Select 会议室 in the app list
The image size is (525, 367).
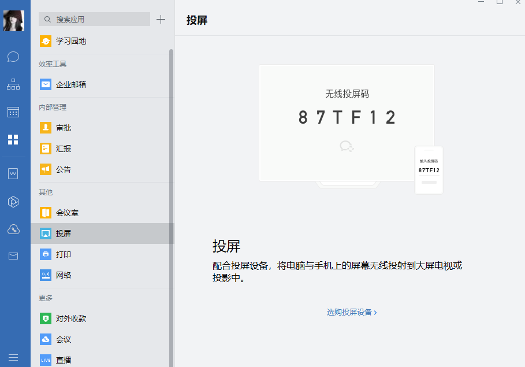[x=67, y=213]
